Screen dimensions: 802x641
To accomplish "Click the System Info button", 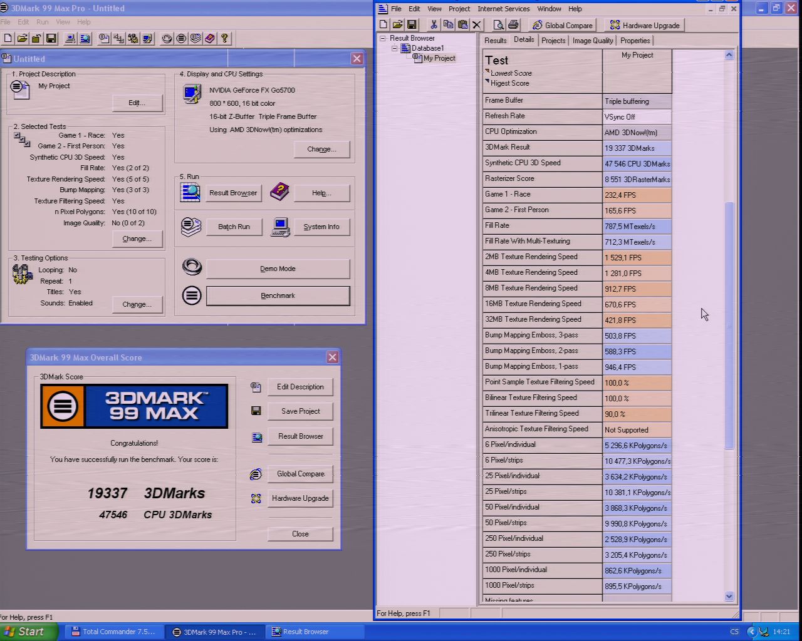I will 321,227.
